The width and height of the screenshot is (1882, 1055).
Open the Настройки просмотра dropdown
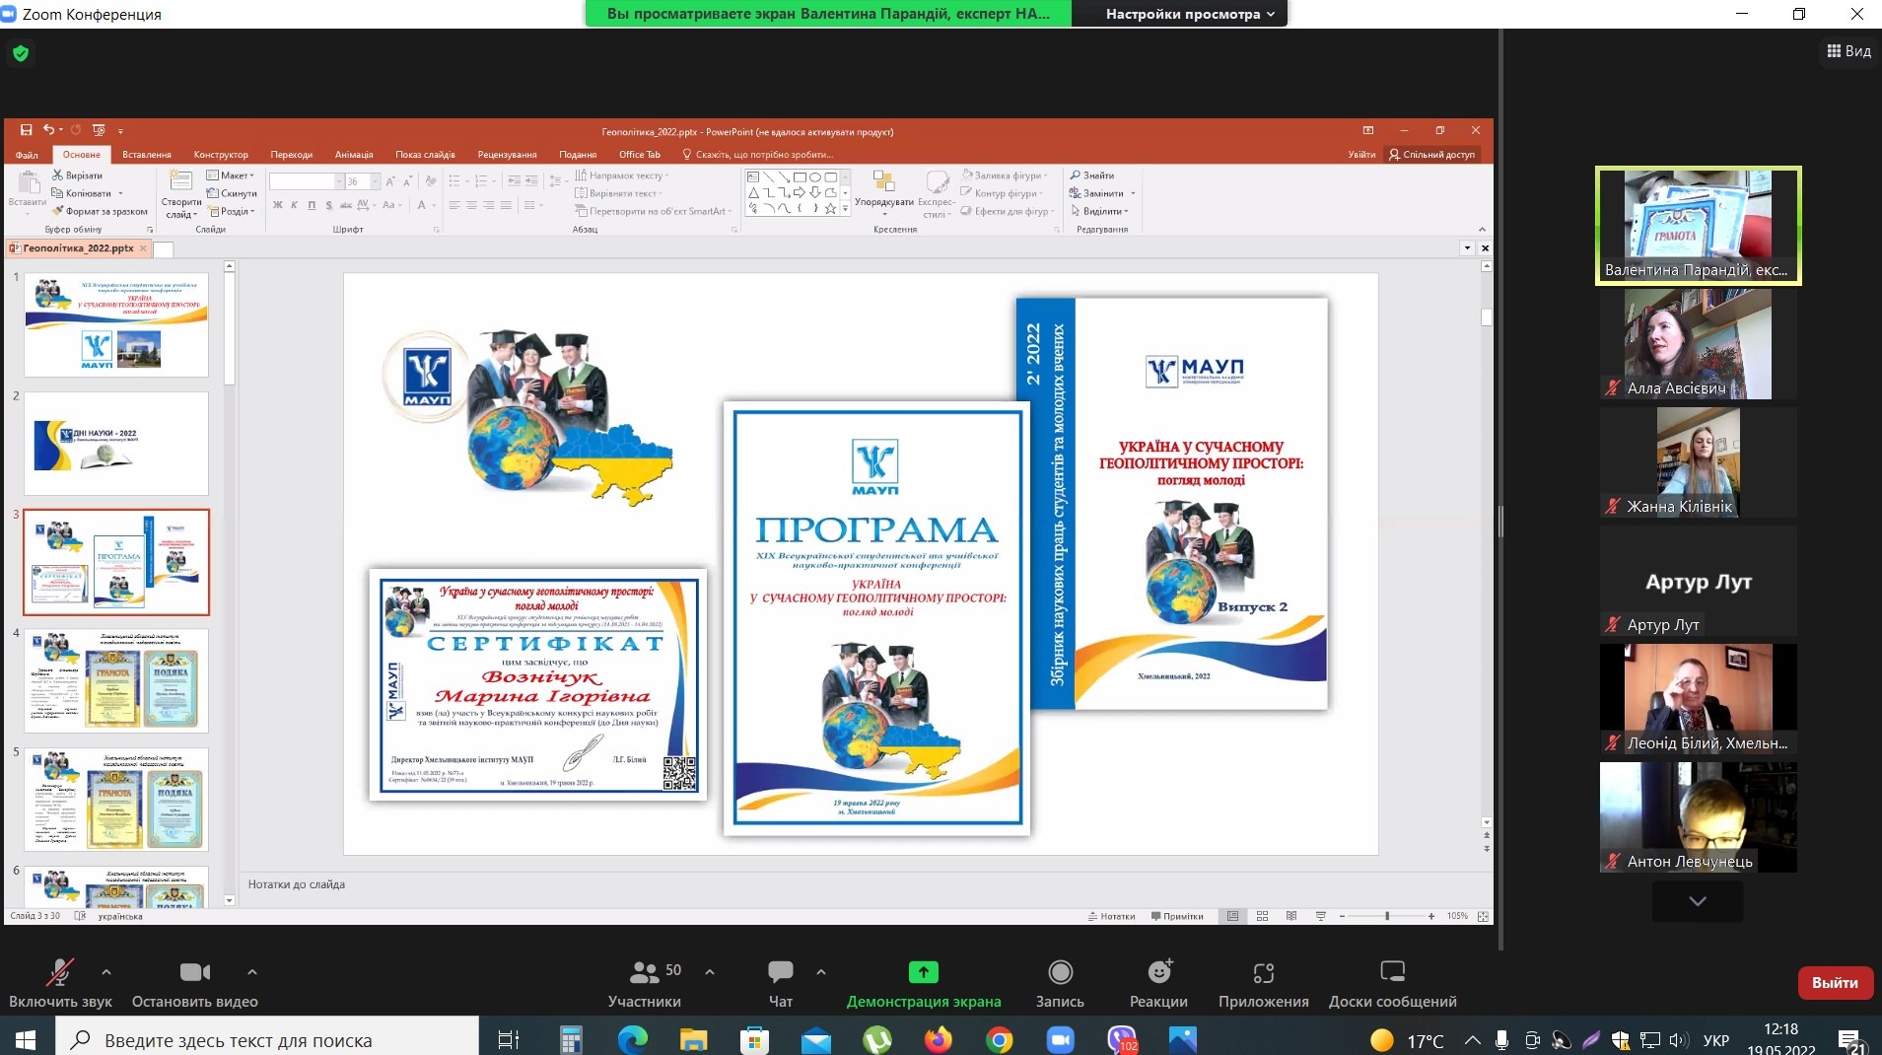coord(1189,14)
